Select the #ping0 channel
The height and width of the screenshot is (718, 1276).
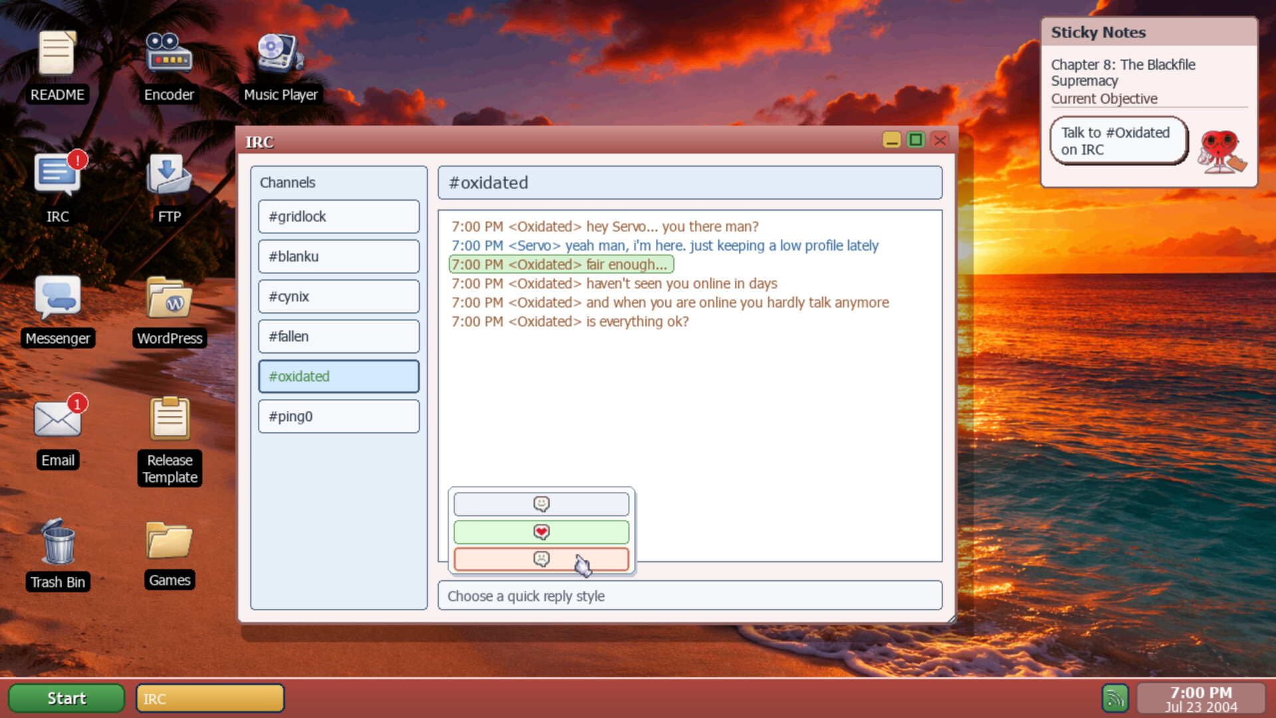[x=338, y=416]
